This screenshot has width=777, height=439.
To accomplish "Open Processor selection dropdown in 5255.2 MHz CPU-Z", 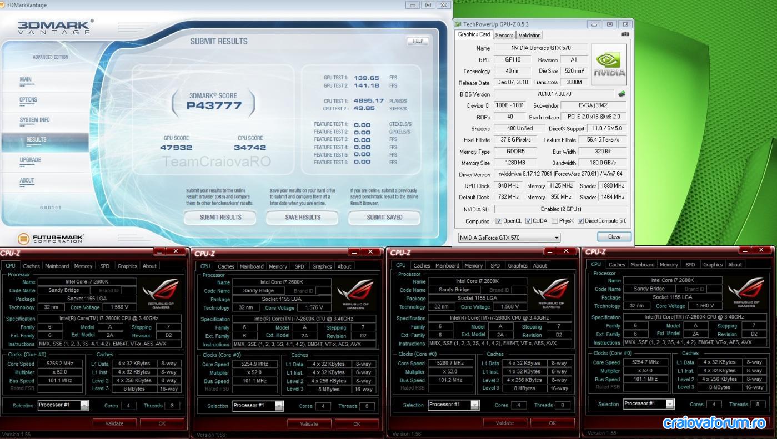I will [x=63, y=405].
